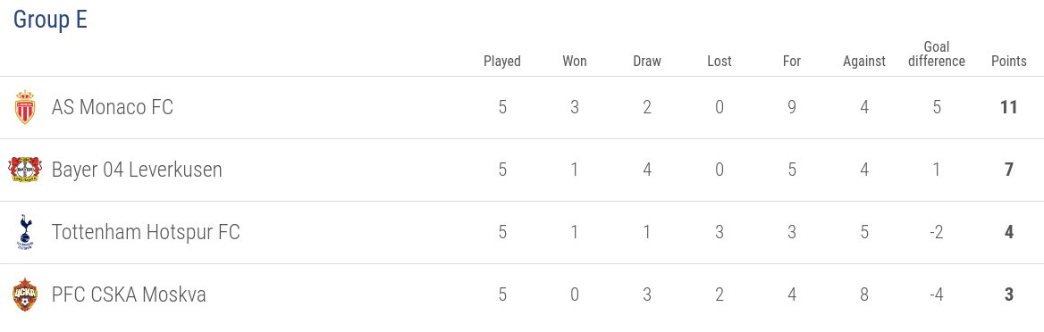
Task: Open the Tottenham Hotspur FC team link
Action: coord(146,232)
